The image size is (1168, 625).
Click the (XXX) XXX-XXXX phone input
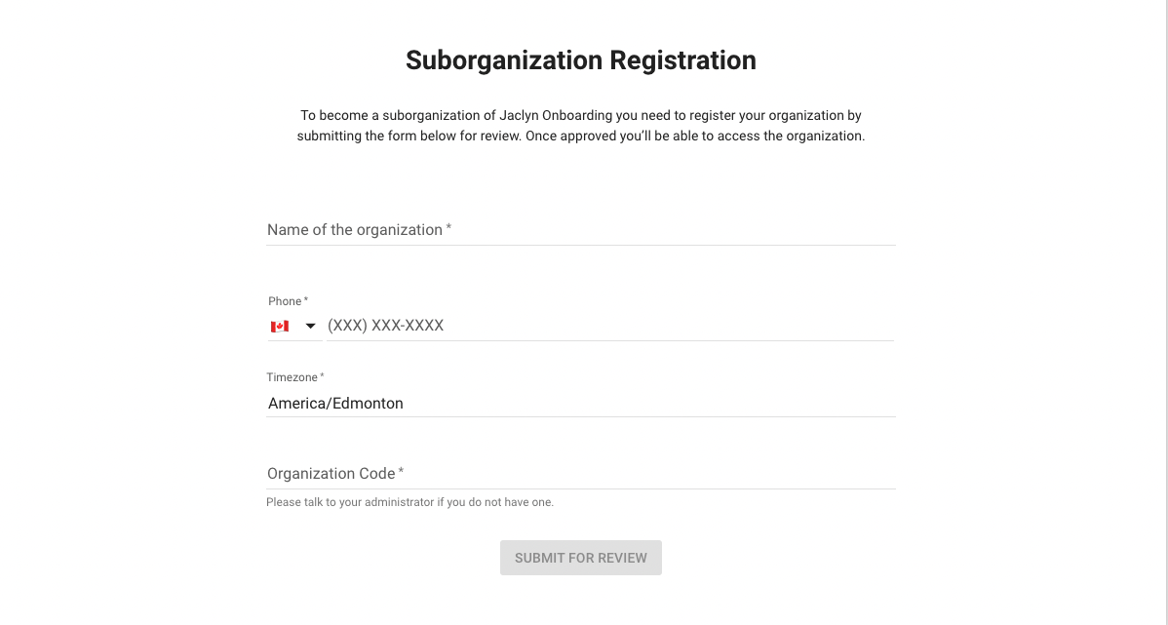610,326
